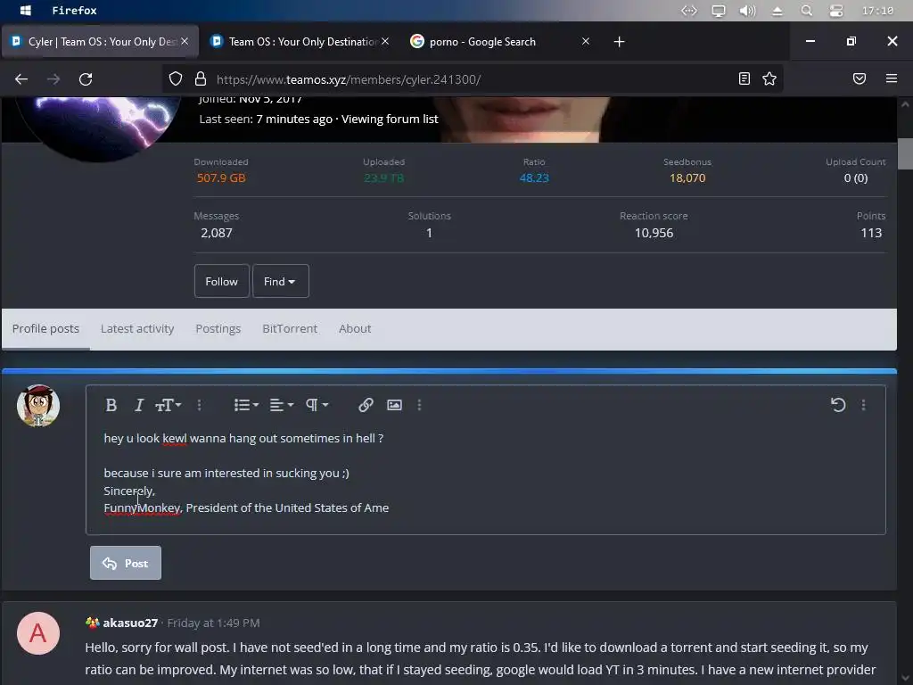
Task: Click the akasuo27 username link
Action: tap(130, 623)
